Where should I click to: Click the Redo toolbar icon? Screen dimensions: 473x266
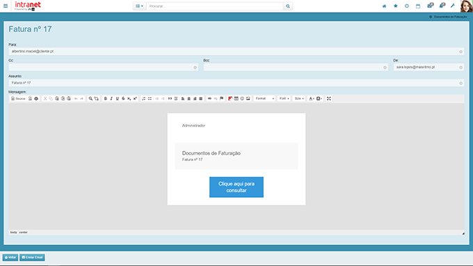(82, 99)
